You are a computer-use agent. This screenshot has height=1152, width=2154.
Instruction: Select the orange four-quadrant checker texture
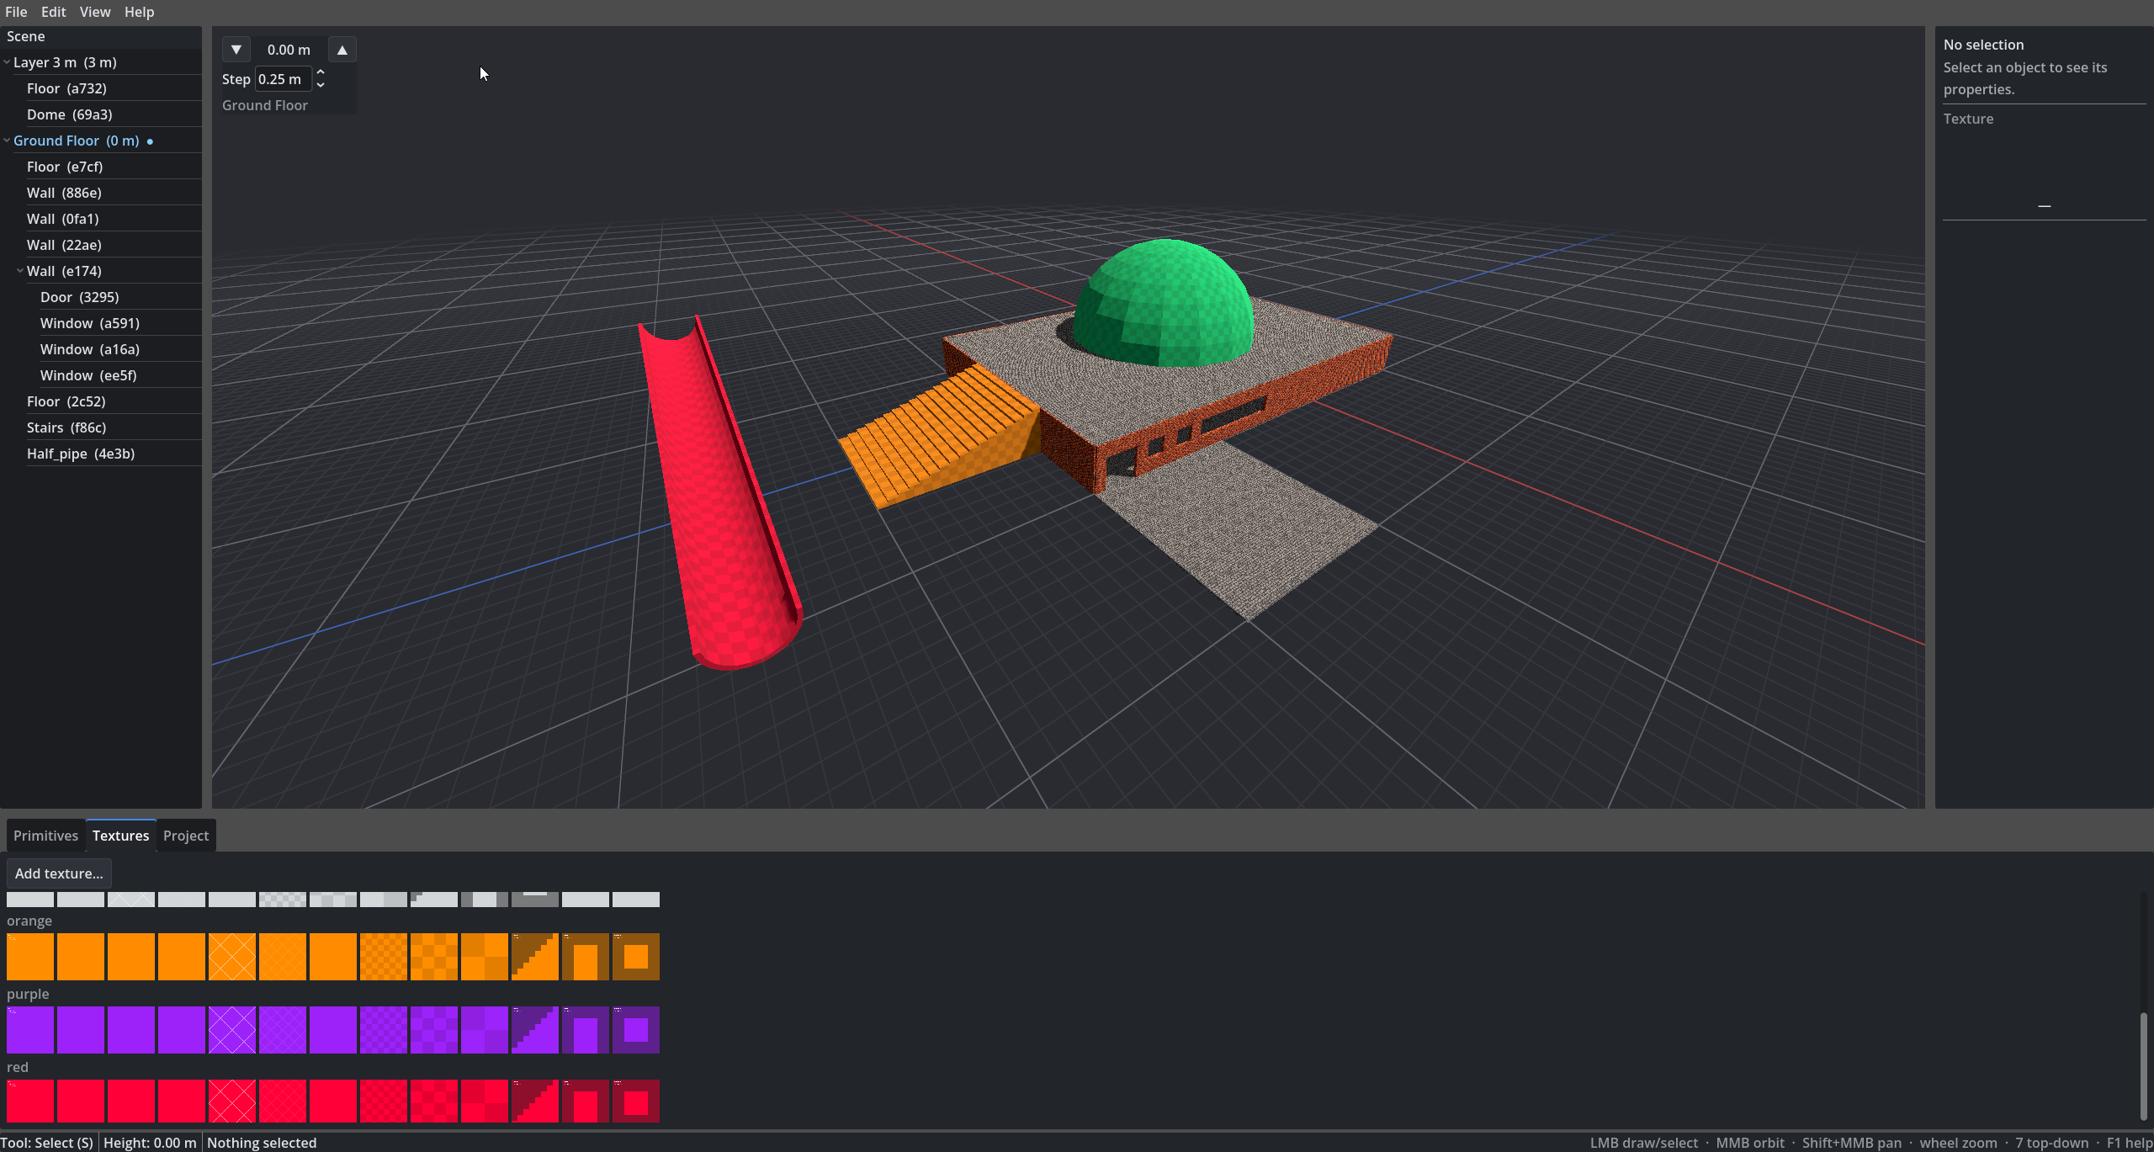[485, 957]
